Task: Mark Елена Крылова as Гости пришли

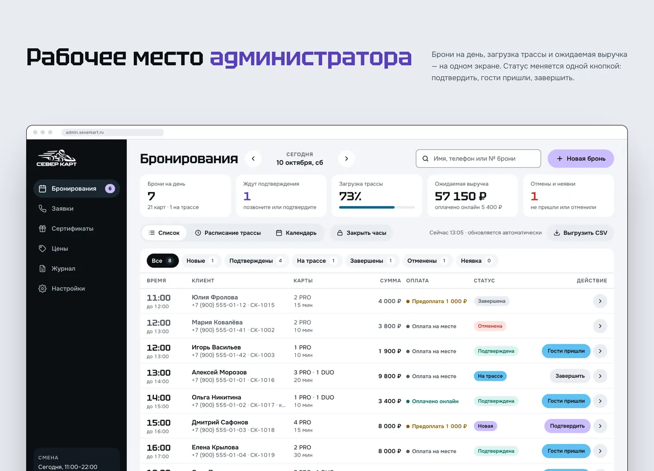Action: tap(566, 451)
